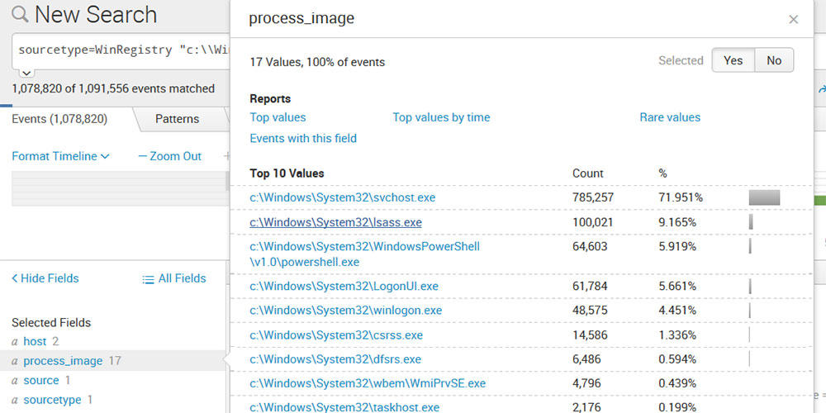Open the Rare values report
Viewport: 826px width, 413px height.
[x=670, y=117]
